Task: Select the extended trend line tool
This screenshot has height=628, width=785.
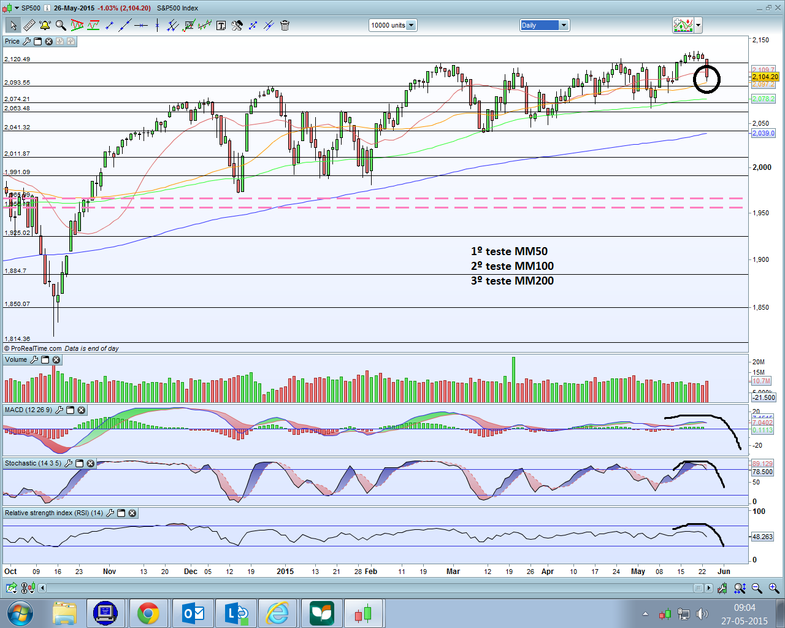Action: pos(125,25)
